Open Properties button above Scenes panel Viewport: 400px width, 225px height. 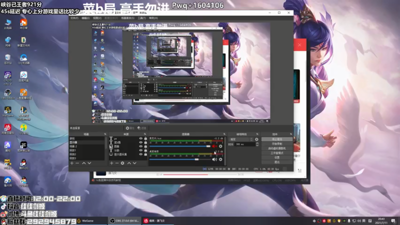(x=130, y=128)
